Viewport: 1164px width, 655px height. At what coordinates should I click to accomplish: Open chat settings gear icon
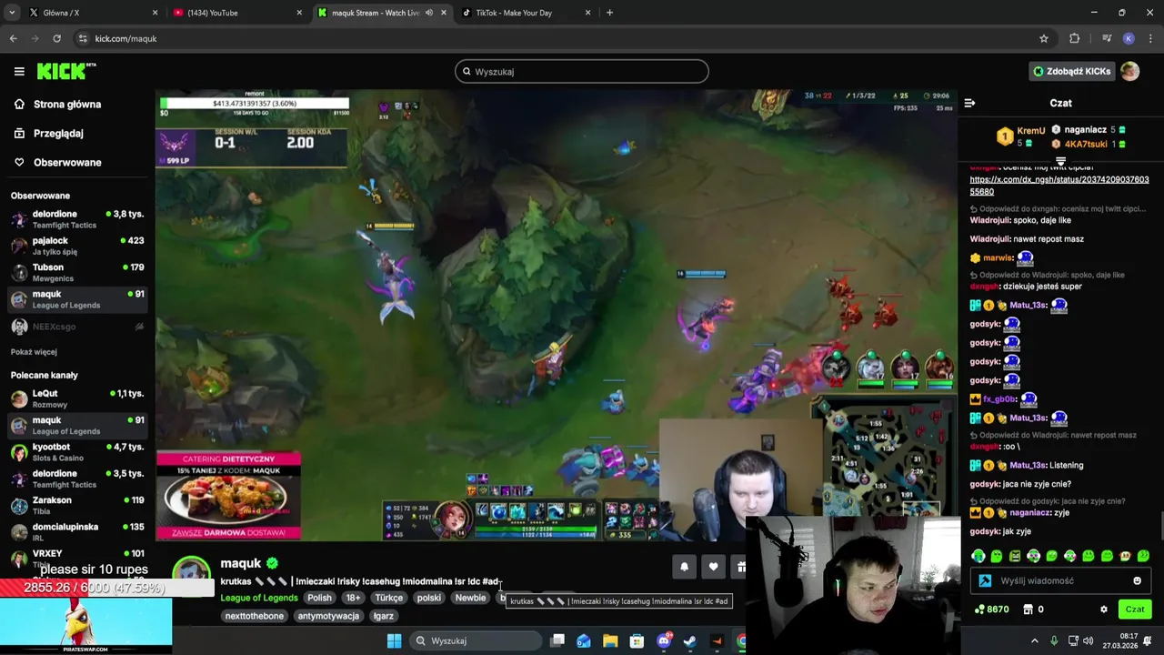[x=1104, y=610]
